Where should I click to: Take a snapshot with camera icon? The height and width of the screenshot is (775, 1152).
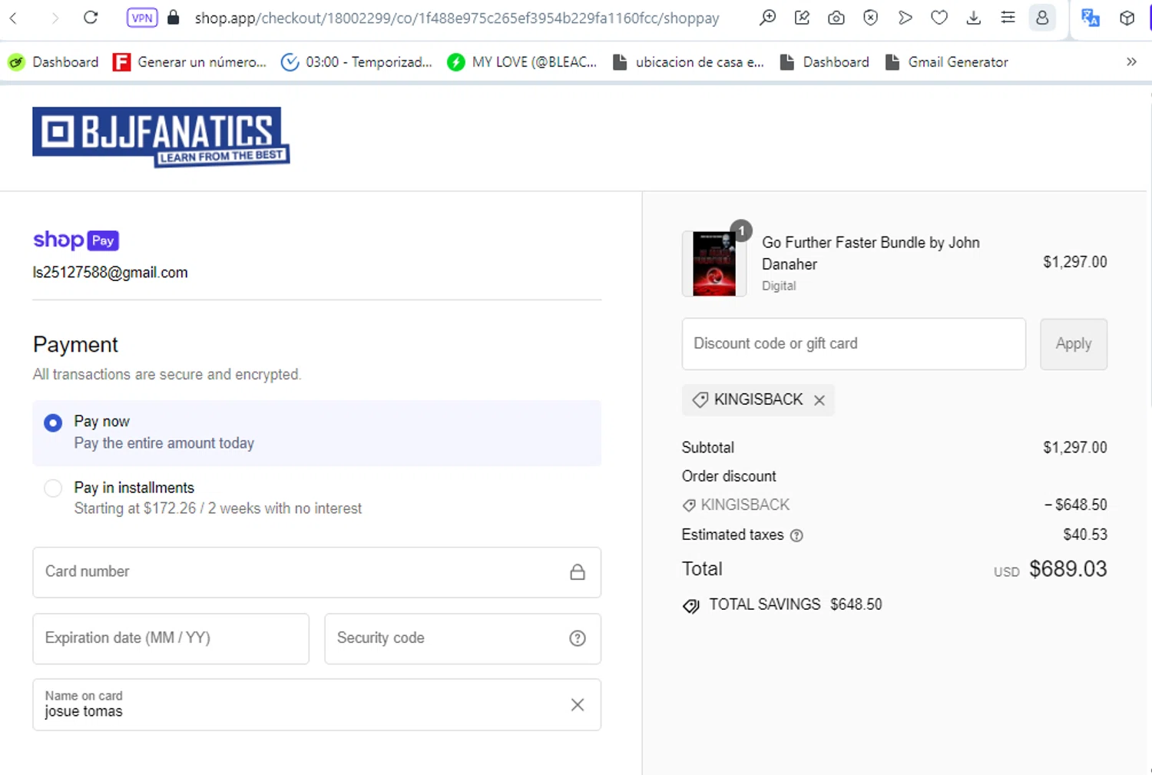pos(836,17)
